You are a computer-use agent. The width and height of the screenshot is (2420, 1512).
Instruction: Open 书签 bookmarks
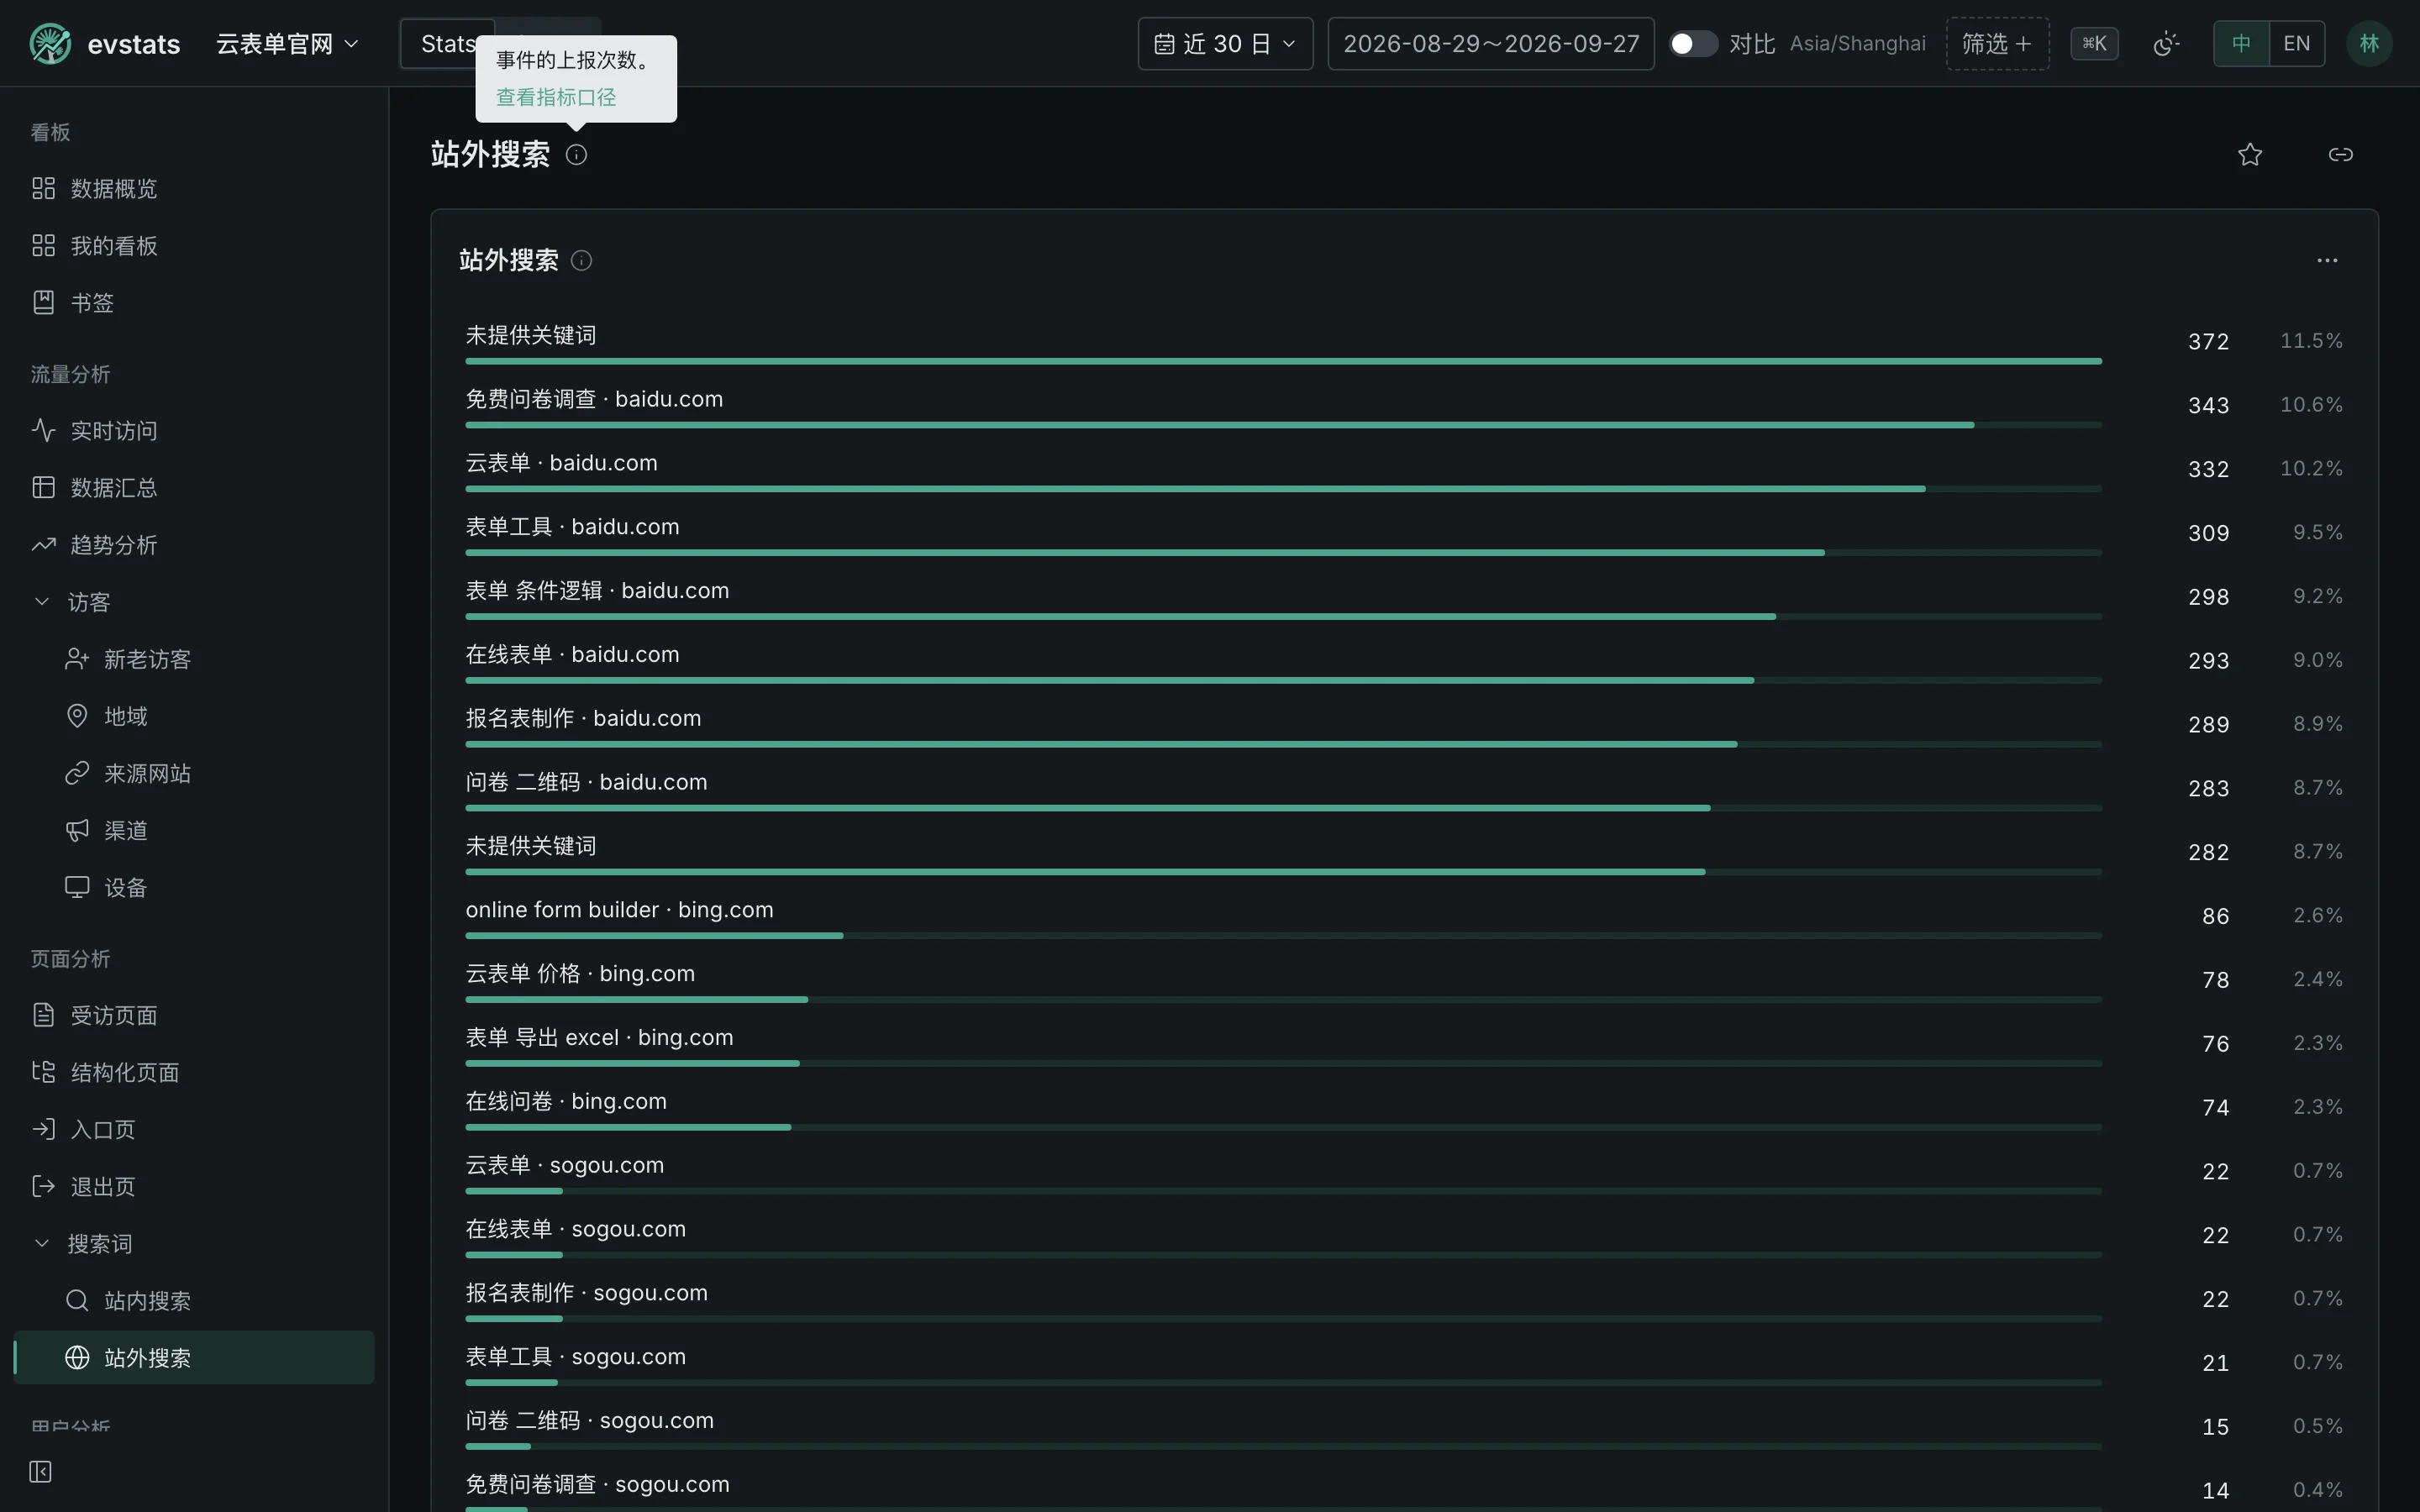click(194, 303)
